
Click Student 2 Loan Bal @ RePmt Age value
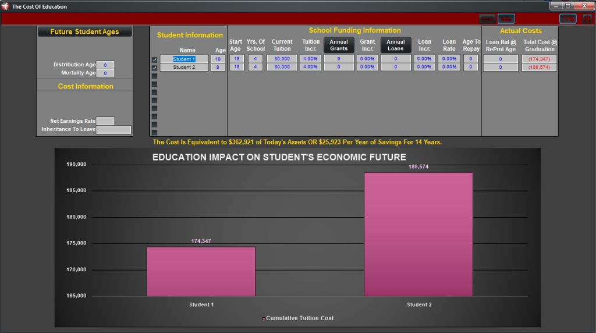click(x=501, y=68)
